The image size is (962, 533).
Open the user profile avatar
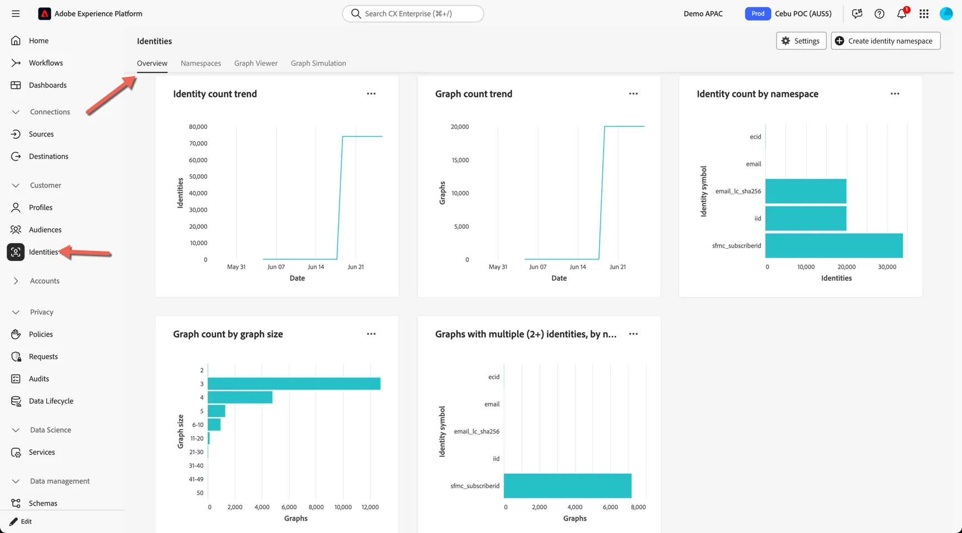click(946, 13)
